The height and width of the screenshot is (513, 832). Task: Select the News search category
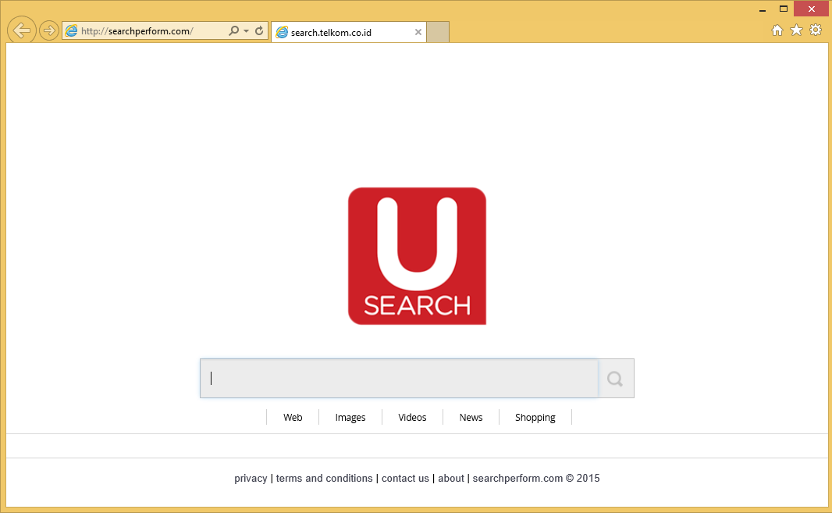tap(471, 417)
